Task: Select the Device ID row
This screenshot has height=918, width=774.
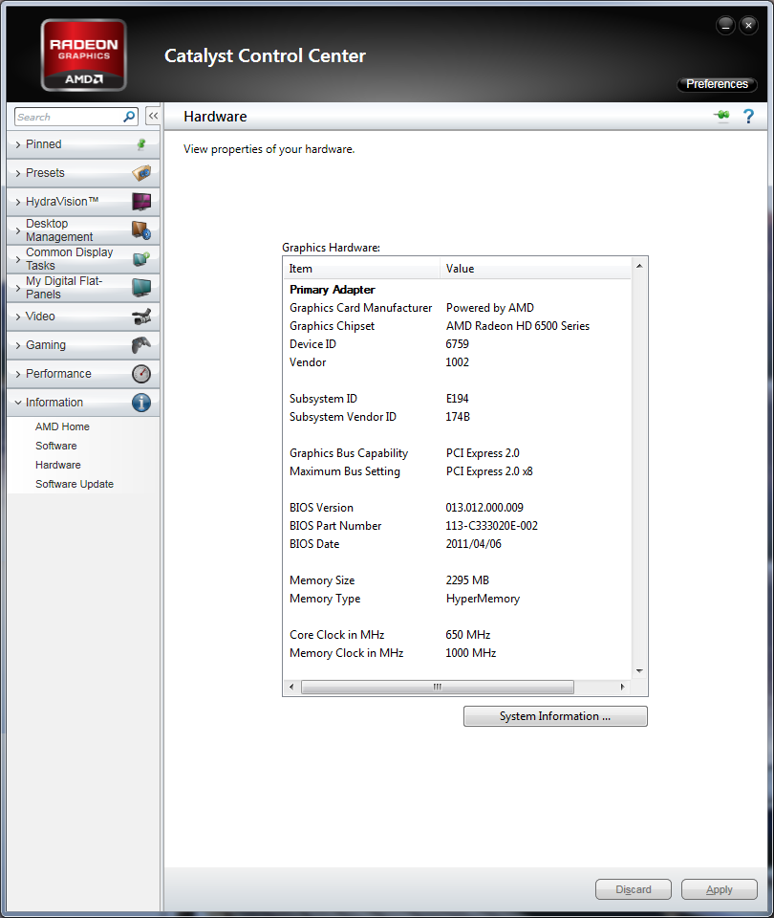Action: tap(457, 344)
